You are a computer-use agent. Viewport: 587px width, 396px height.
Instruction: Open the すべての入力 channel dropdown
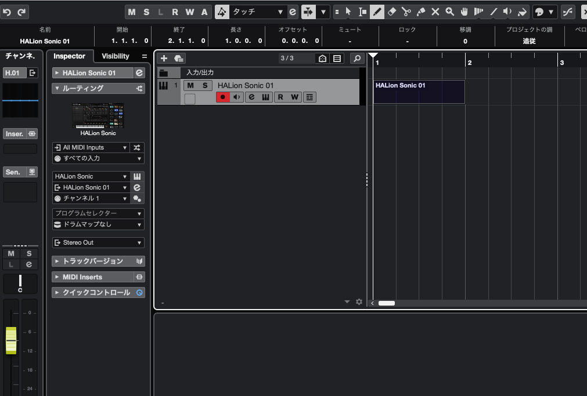click(x=98, y=158)
